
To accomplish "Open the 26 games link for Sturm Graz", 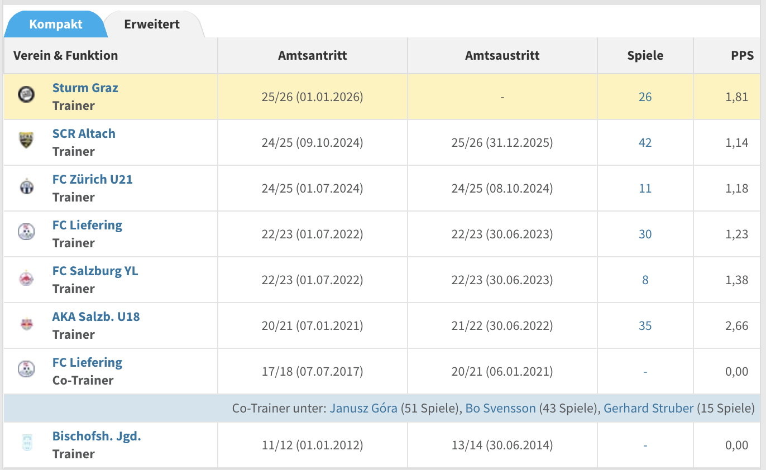I will 645,97.
